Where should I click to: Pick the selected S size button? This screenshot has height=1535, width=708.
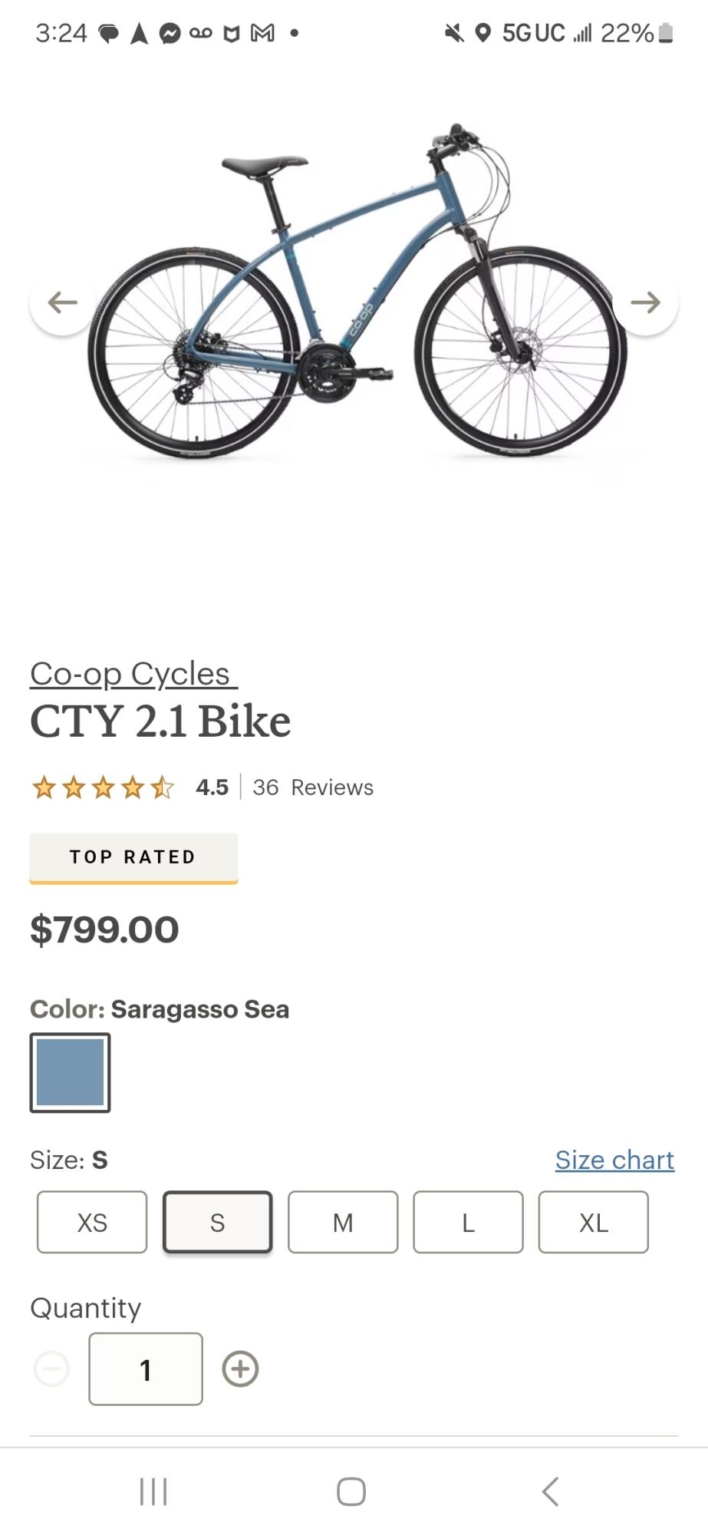coord(217,1222)
